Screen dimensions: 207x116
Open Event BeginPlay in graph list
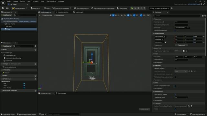pyautogui.click(x=10, y=55)
